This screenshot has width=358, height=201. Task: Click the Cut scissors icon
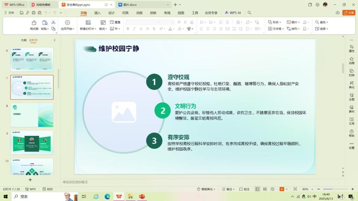click(53, 22)
